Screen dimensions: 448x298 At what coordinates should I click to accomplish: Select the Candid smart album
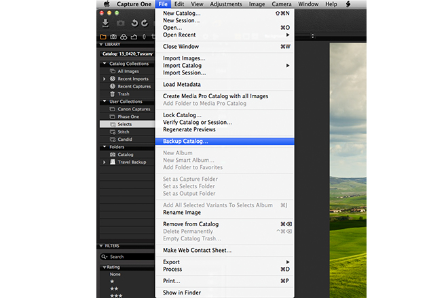tap(127, 139)
